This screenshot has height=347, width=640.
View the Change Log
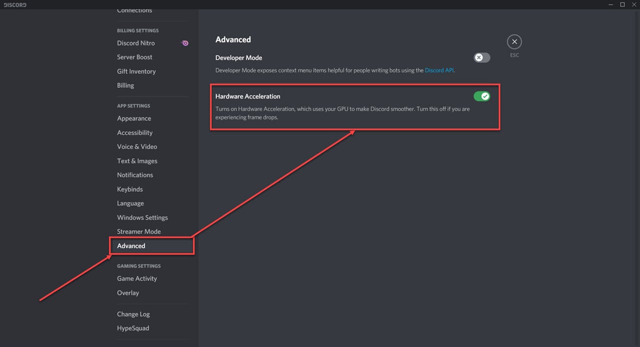coord(133,314)
